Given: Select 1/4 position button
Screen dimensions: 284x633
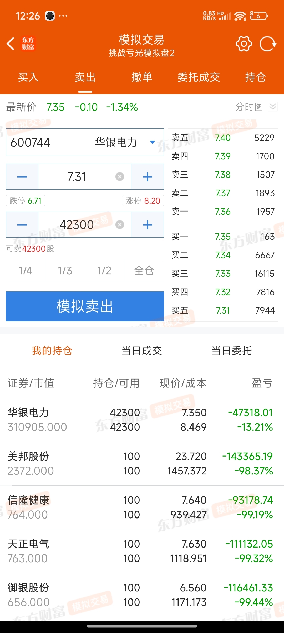Looking at the screenshot, I should tap(26, 270).
